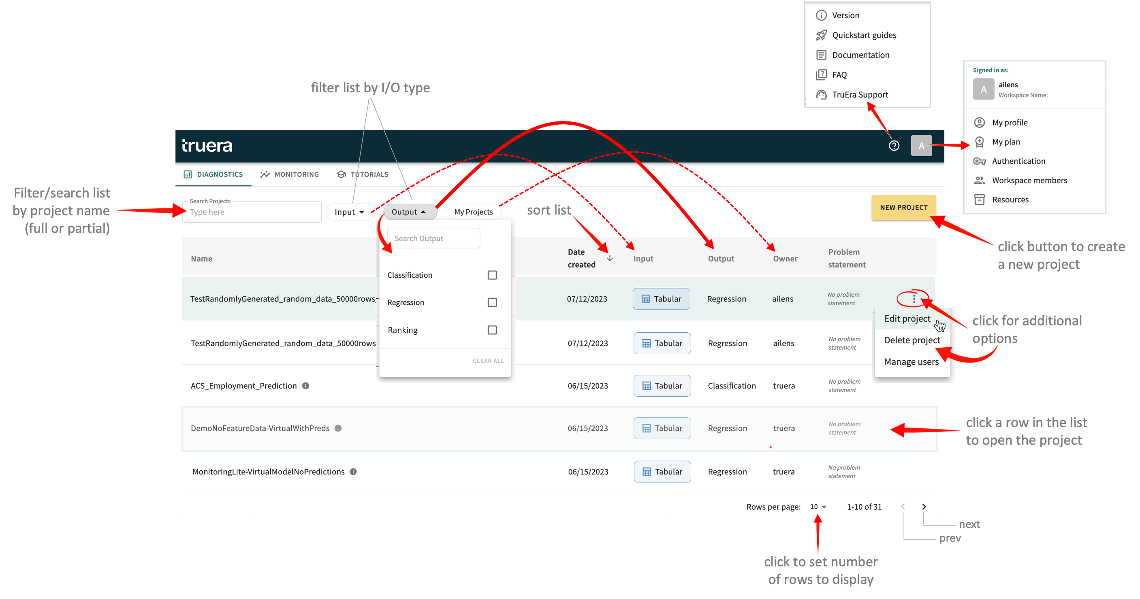Click the Diagnostics tab chart icon

click(x=188, y=174)
